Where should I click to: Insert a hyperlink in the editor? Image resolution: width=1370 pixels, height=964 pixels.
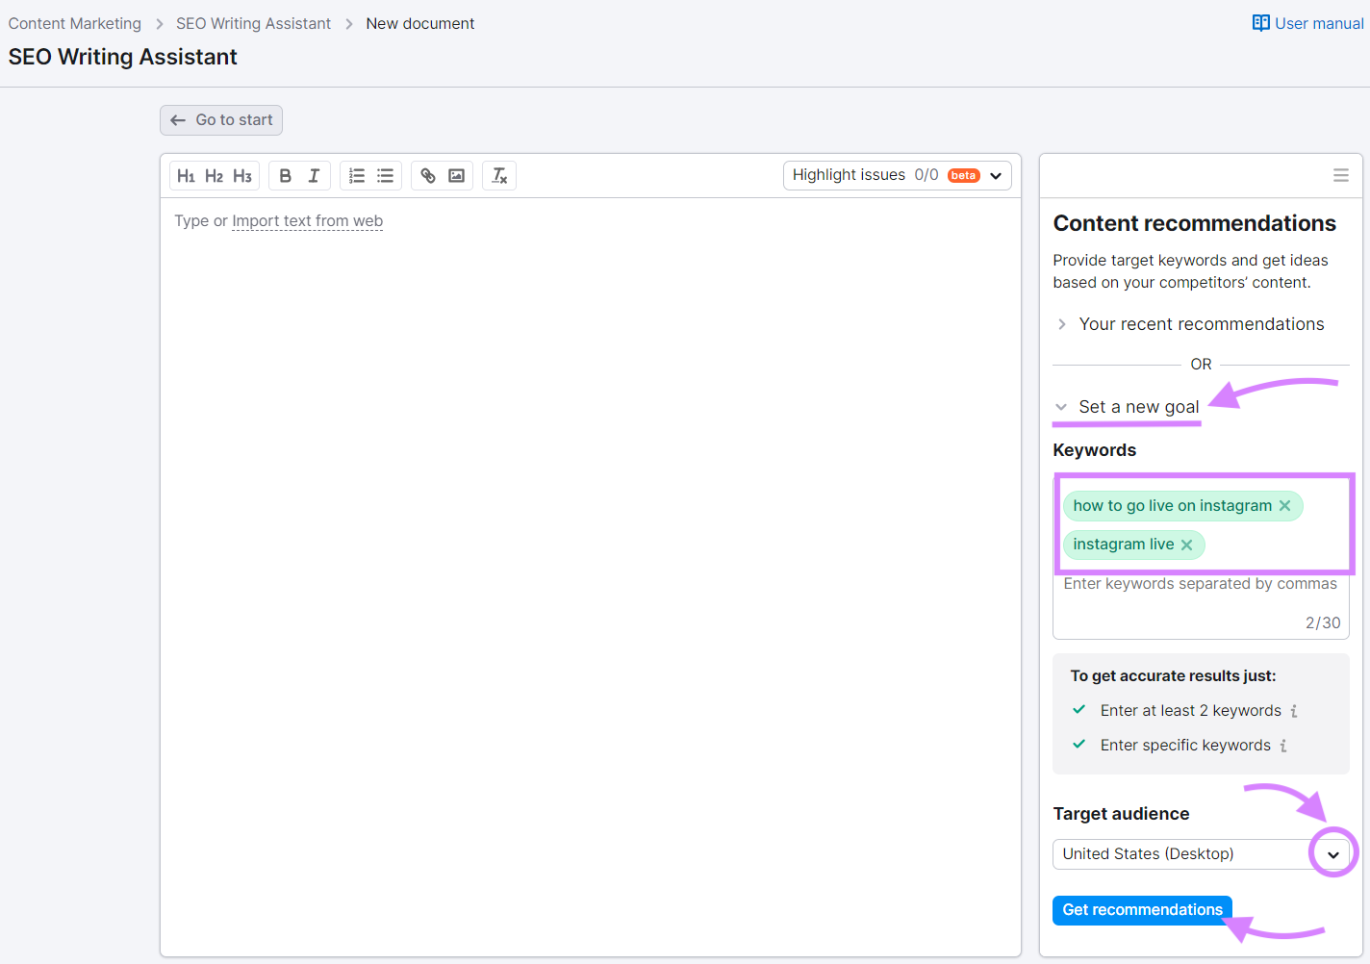click(x=427, y=175)
